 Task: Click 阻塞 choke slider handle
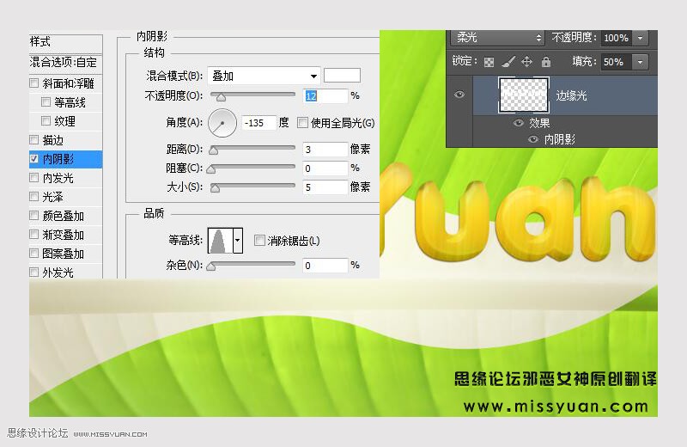click(210, 168)
